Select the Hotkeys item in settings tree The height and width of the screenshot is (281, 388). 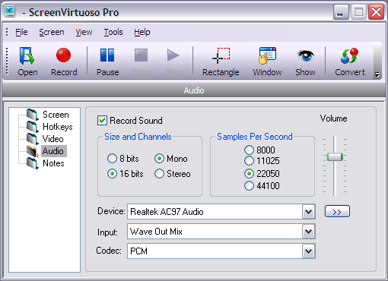58,127
